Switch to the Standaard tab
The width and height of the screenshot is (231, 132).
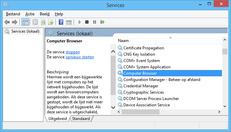tap(81, 118)
